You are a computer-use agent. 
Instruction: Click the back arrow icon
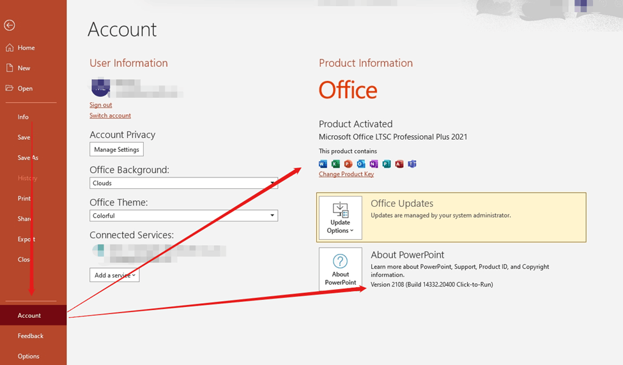(10, 26)
